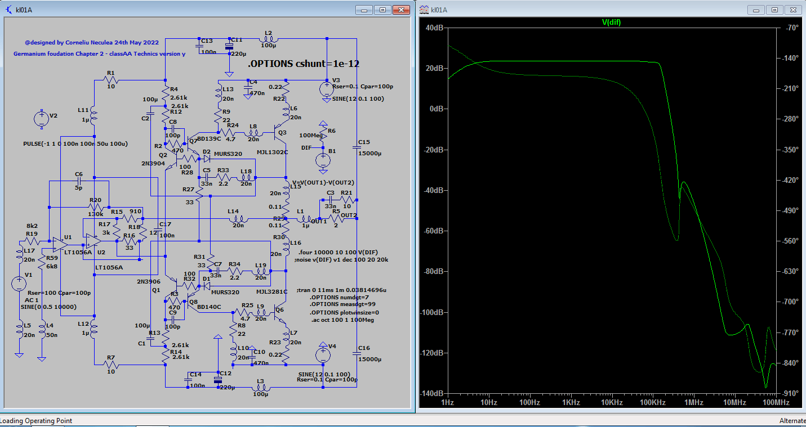Click the 1KHz label on frequency axis
The width and height of the screenshot is (806, 427).
click(x=571, y=403)
